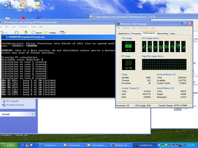Click Task Manager title bar icon

tap(118, 24)
